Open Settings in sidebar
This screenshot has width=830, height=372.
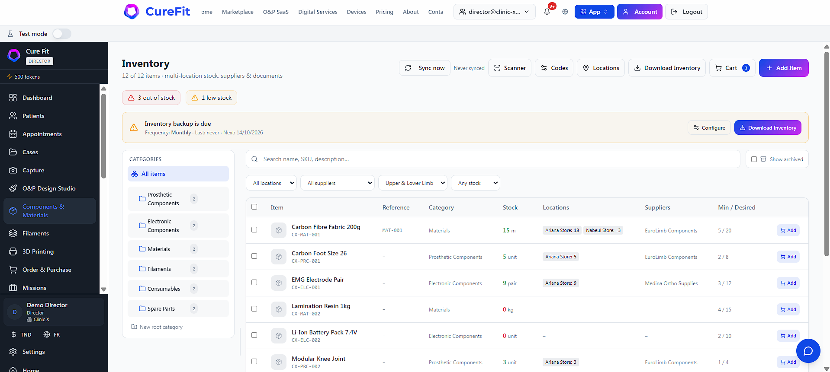(33, 352)
